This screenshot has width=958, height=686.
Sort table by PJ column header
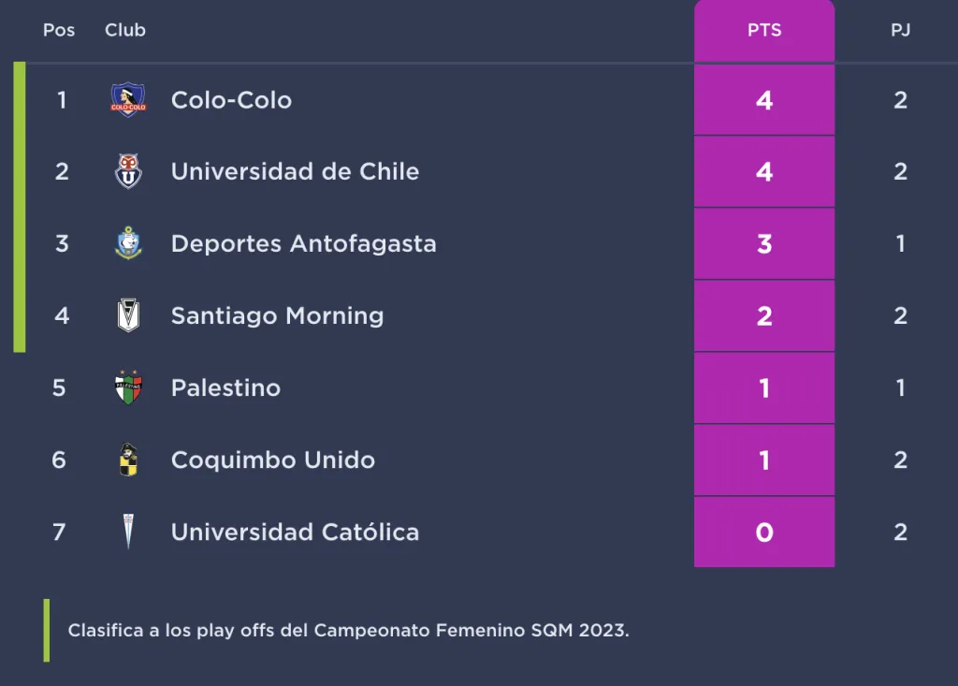pos(900,30)
